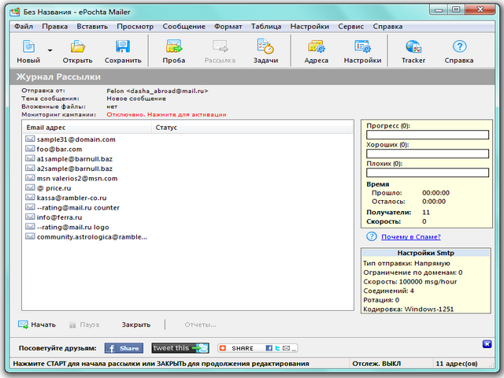Open the Справка menu in menu bar
Image resolution: width=504 pixels, height=378 pixels.
(x=387, y=26)
